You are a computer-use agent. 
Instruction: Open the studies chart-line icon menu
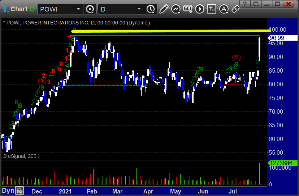pyautogui.click(x=175, y=9)
